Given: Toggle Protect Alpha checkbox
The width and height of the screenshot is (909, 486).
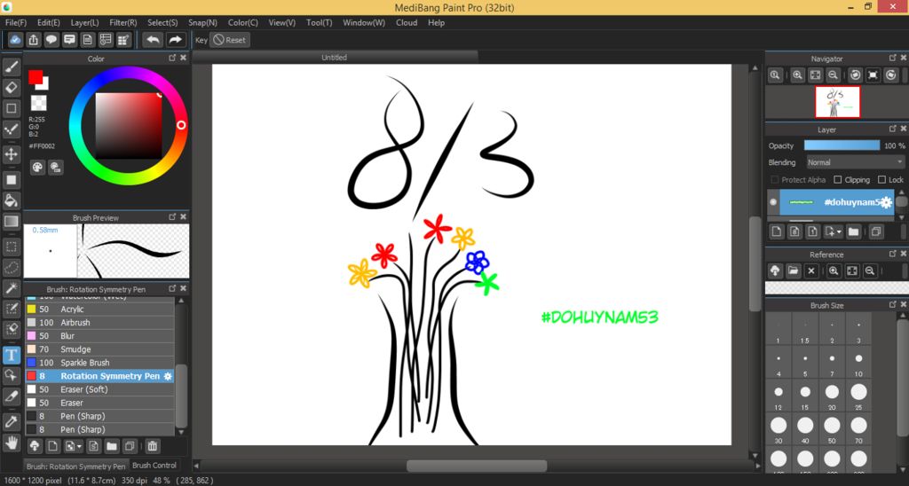Looking at the screenshot, I should tap(774, 179).
